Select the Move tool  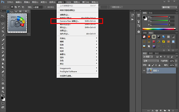3,16
